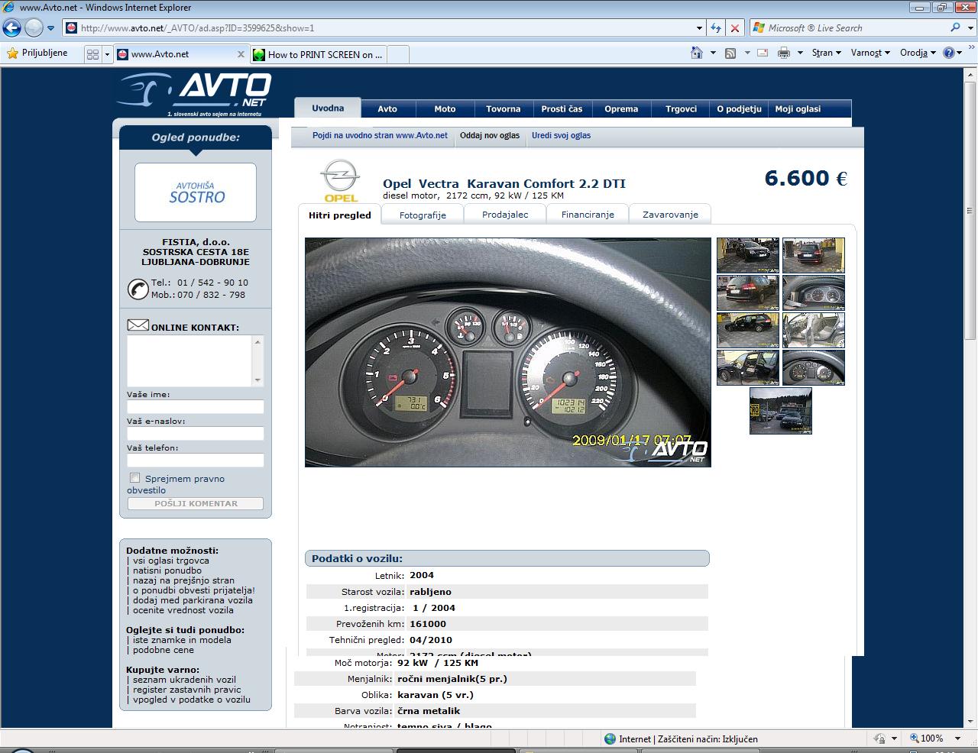Viewport: 978px width, 753px height.
Task: Open the seznam ukradenih vozil link
Action: coord(184,679)
